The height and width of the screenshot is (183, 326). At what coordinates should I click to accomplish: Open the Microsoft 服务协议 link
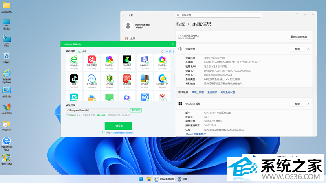(196, 134)
